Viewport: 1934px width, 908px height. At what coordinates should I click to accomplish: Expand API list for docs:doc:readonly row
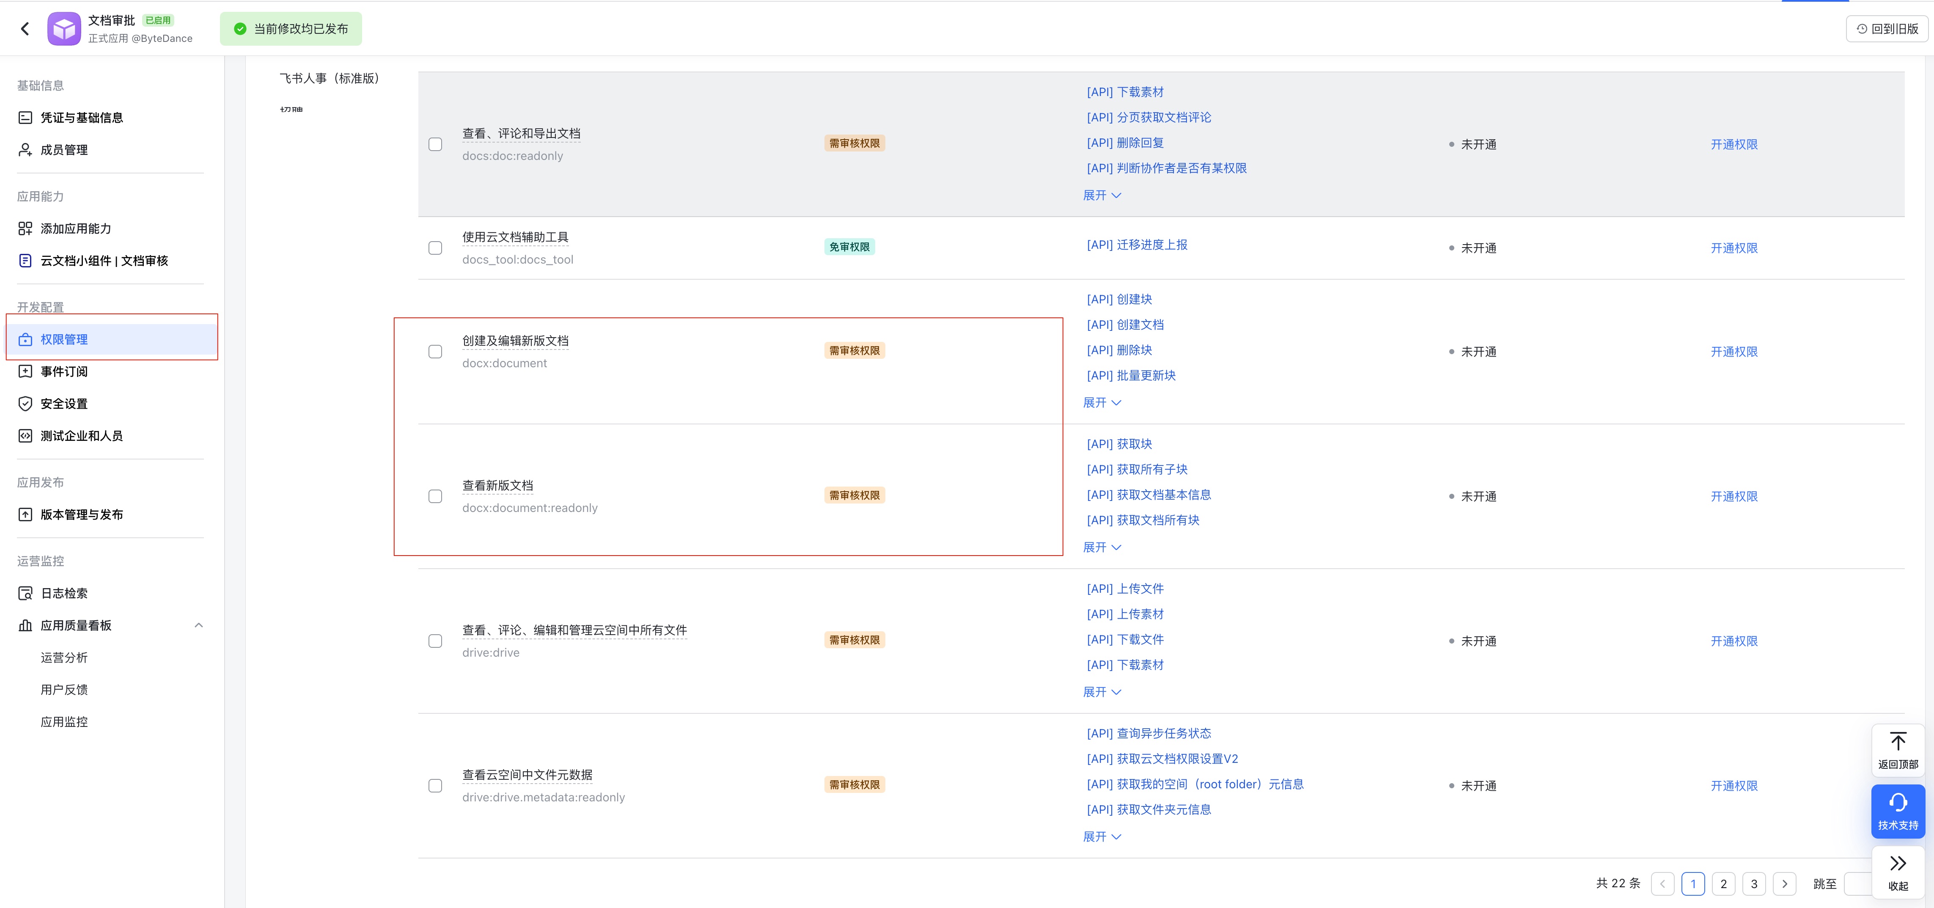click(x=1102, y=195)
